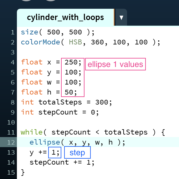Click the stepCount += 1 statement
The image size is (179, 179).
coord(62,162)
